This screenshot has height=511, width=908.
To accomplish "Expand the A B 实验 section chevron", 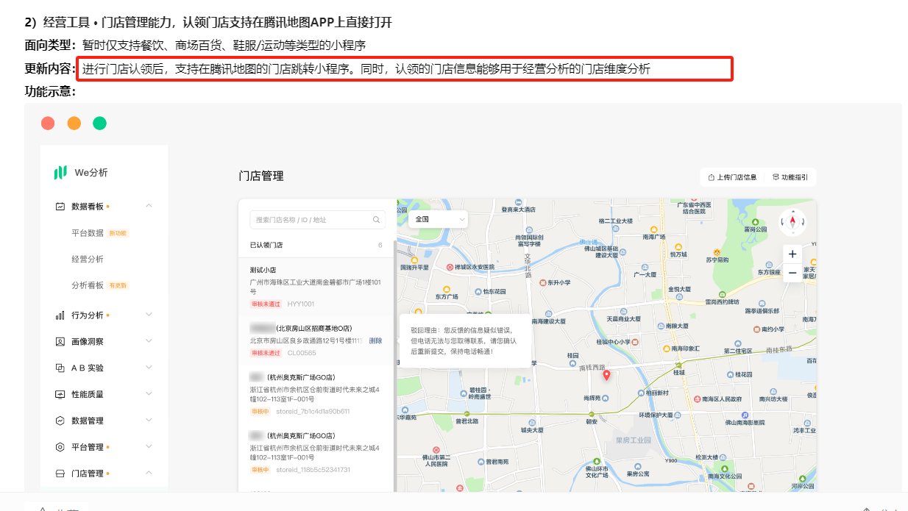I will [x=149, y=368].
